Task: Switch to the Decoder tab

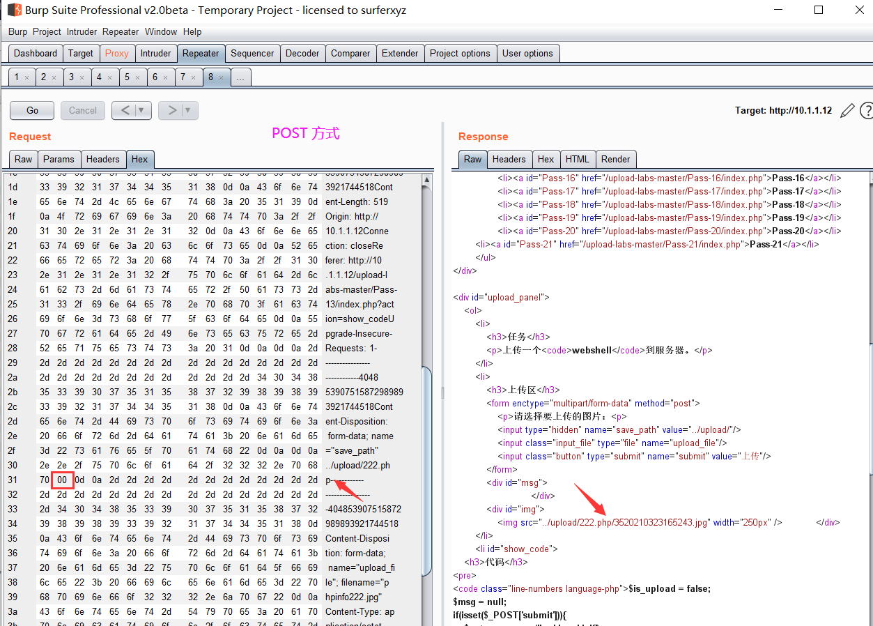Action: [302, 53]
